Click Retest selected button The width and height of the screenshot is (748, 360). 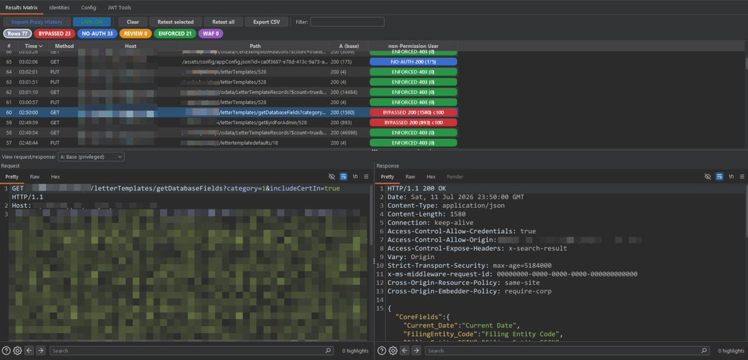click(175, 22)
